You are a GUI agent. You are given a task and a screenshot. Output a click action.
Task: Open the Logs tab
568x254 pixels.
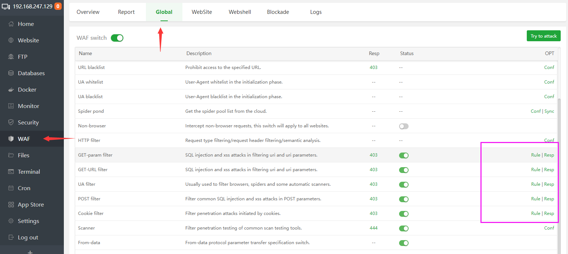316,12
